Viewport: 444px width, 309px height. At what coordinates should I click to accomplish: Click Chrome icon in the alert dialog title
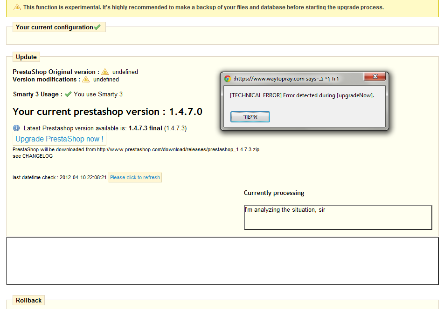[x=228, y=79]
